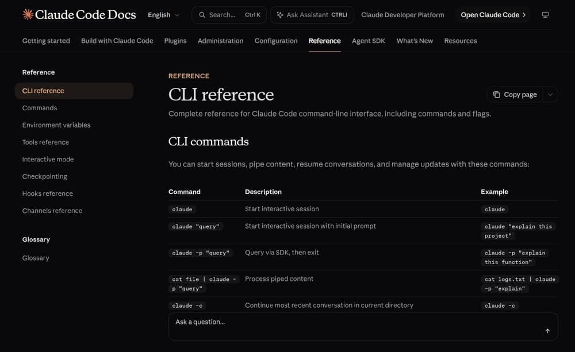
Task: Click the Start interactive session description
Action: click(x=282, y=209)
